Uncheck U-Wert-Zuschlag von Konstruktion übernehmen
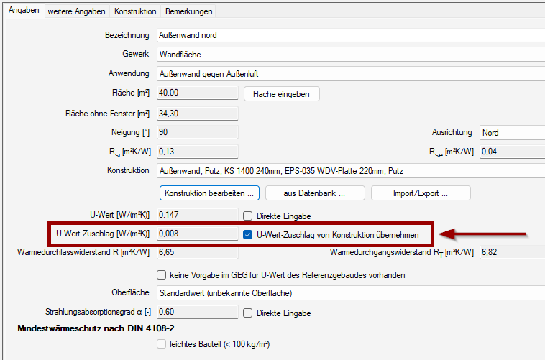 [x=248, y=234]
